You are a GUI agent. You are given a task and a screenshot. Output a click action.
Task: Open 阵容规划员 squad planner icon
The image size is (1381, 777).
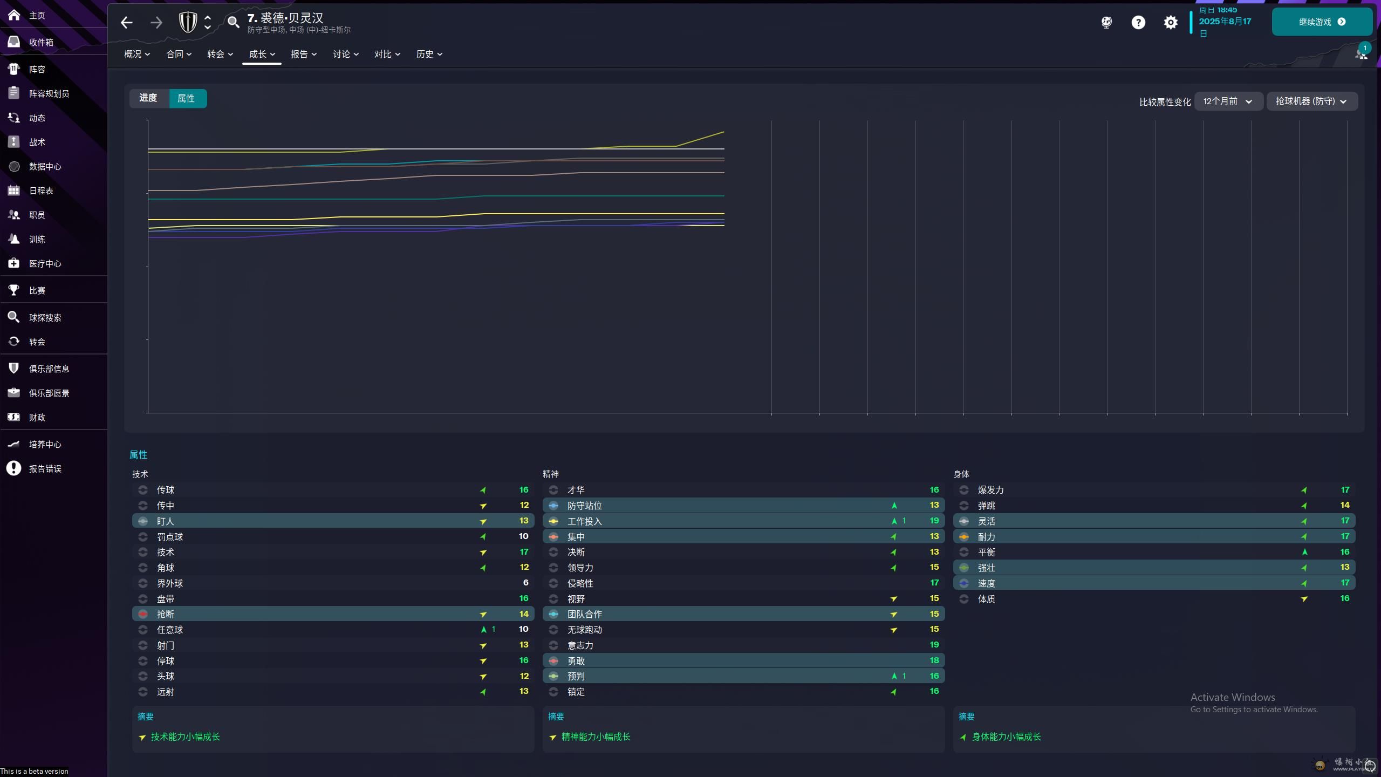coord(14,93)
